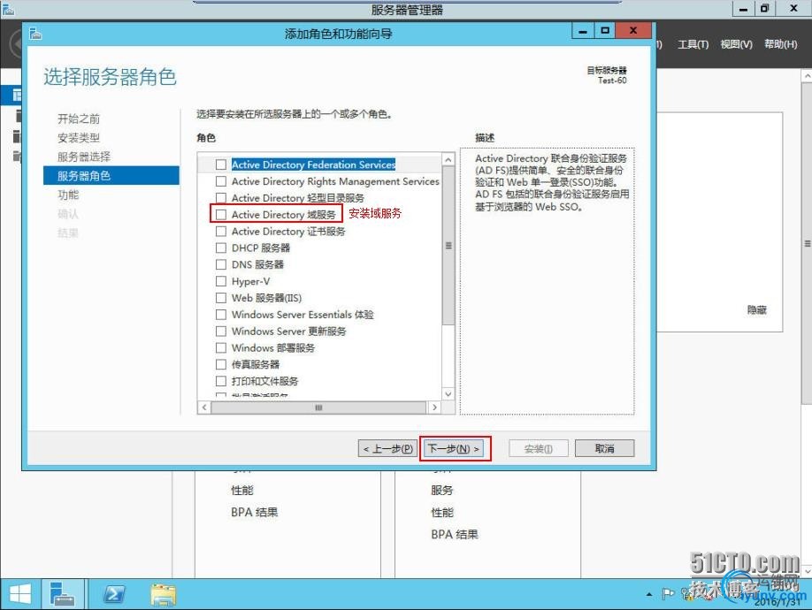Click roles list horizontal scroll left arrow
Screen dimensions: 812x610
pos(204,408)
